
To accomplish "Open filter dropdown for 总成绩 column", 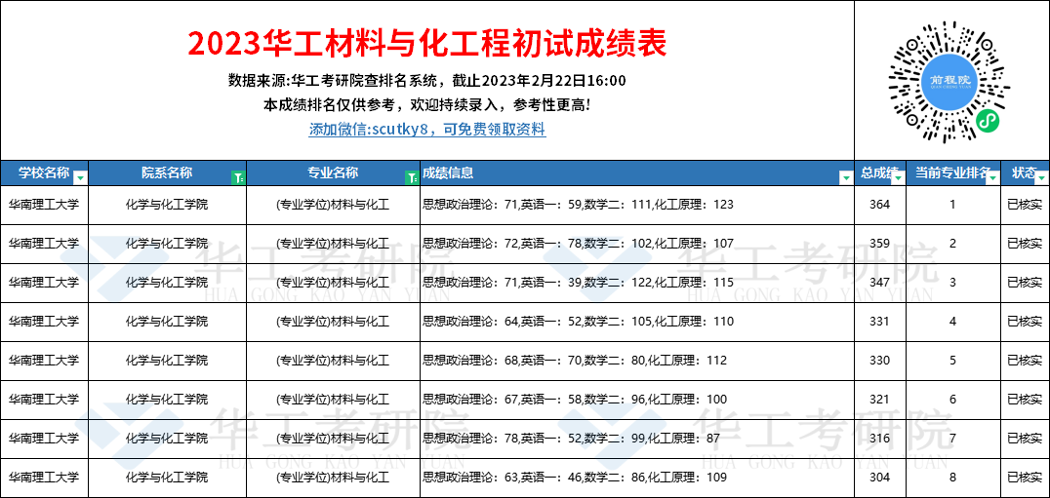I will 899,178.
